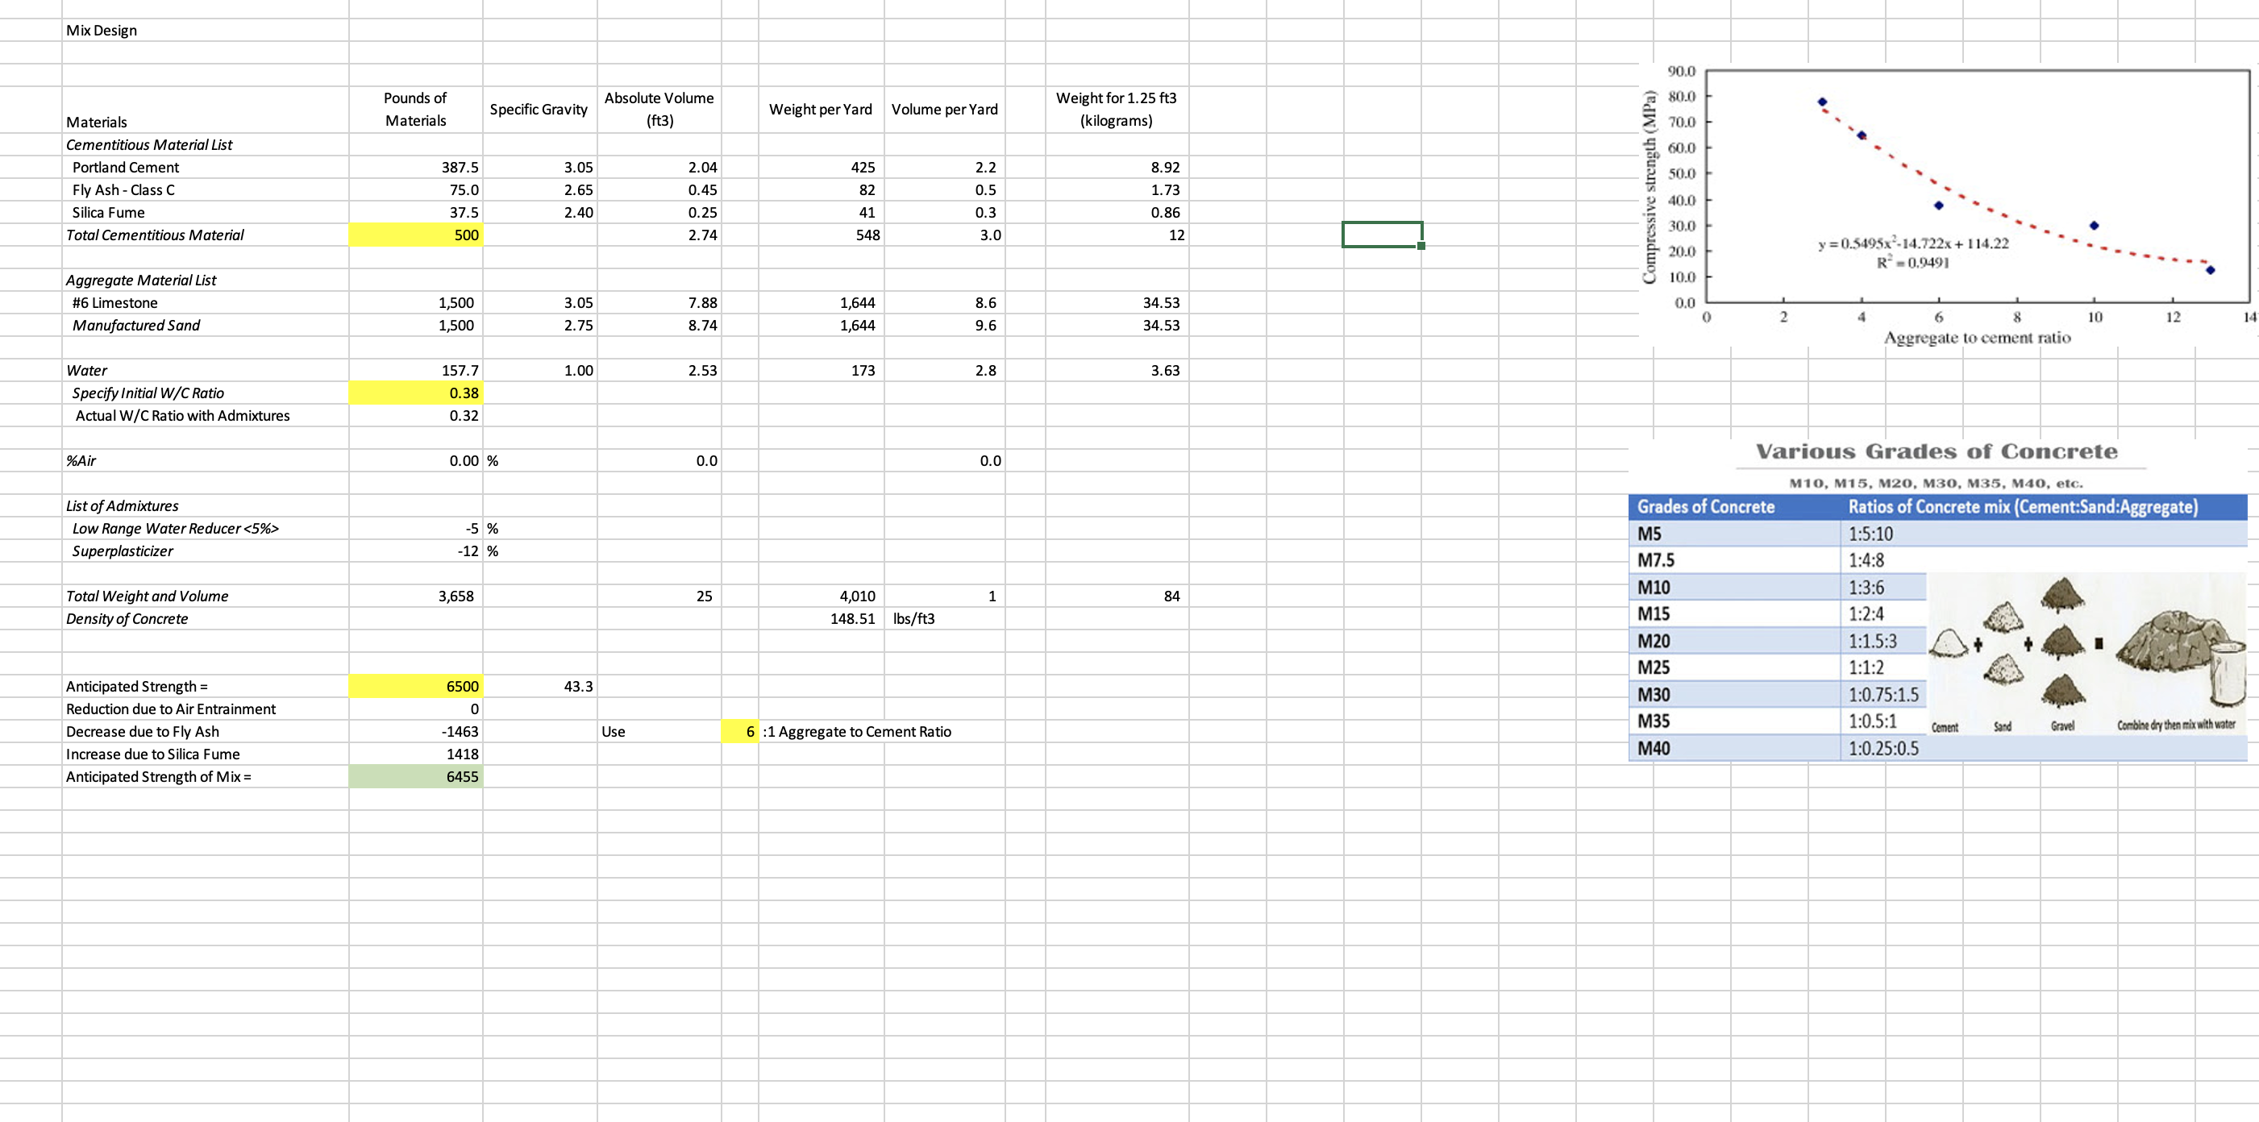Select the Mix Design title cell

pos(206,30)
